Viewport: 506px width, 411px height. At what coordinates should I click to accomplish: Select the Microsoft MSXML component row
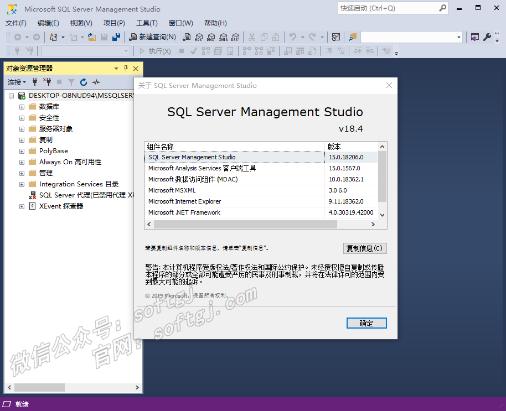[x=261, y=190]
